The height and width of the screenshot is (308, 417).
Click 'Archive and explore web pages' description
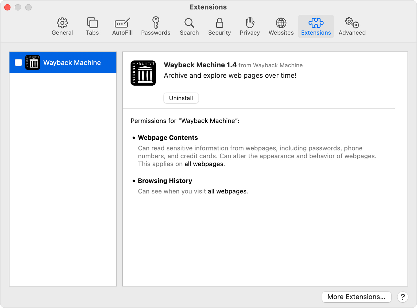coord(230,76)
